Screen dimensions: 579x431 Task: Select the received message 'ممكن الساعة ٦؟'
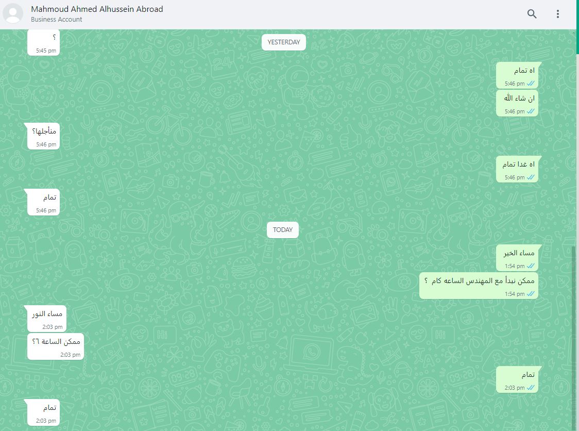coord(56,346)
